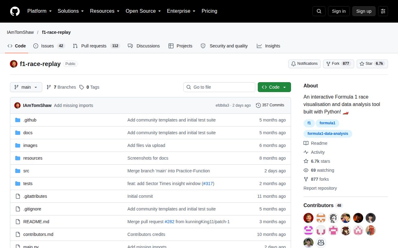
Task: Switch to the Discussions tab
Action: tap(144, 46)
